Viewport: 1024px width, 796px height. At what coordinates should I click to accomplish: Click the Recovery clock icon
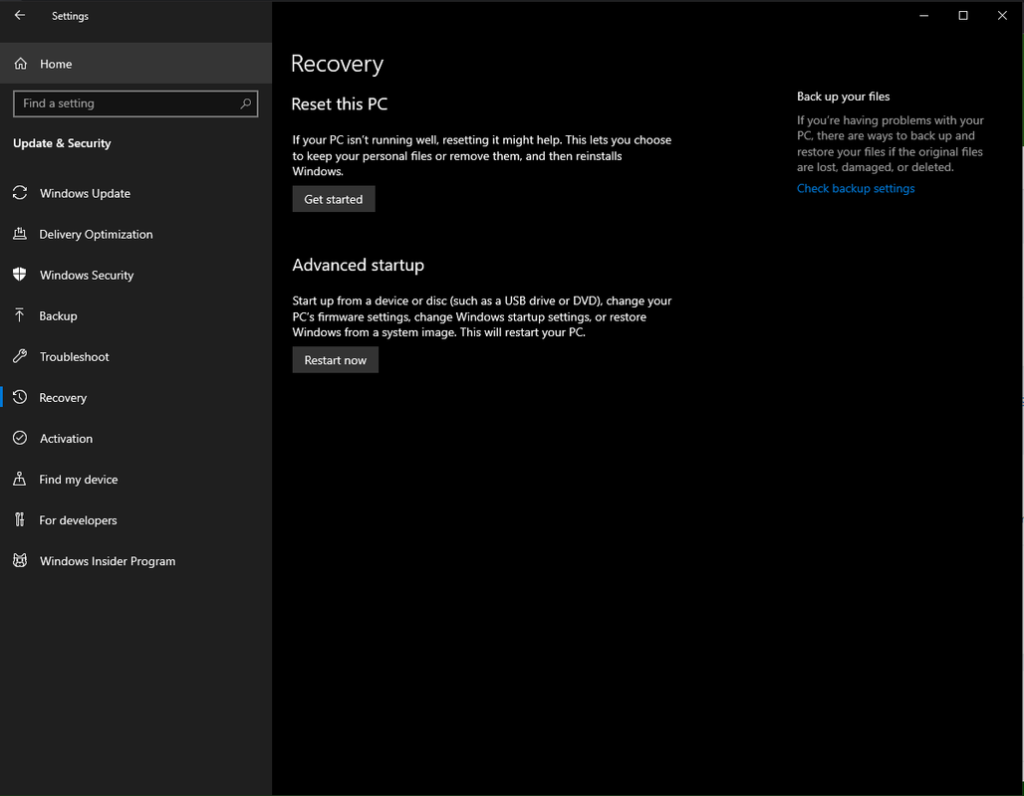[20, 397]
